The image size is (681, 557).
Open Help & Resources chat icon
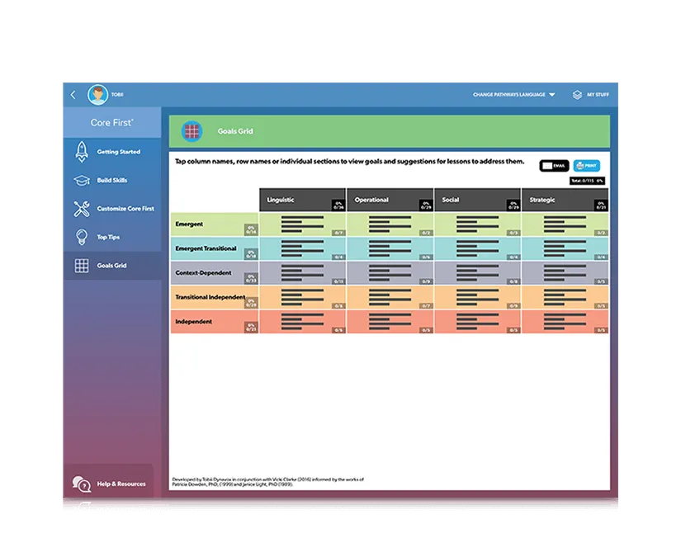[x=82, y=484]
